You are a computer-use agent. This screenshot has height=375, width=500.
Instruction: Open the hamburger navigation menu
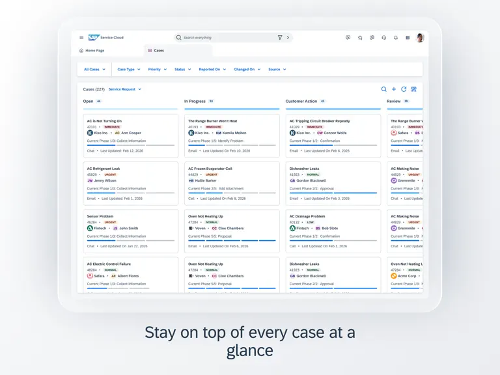click(x=81, y=38)
